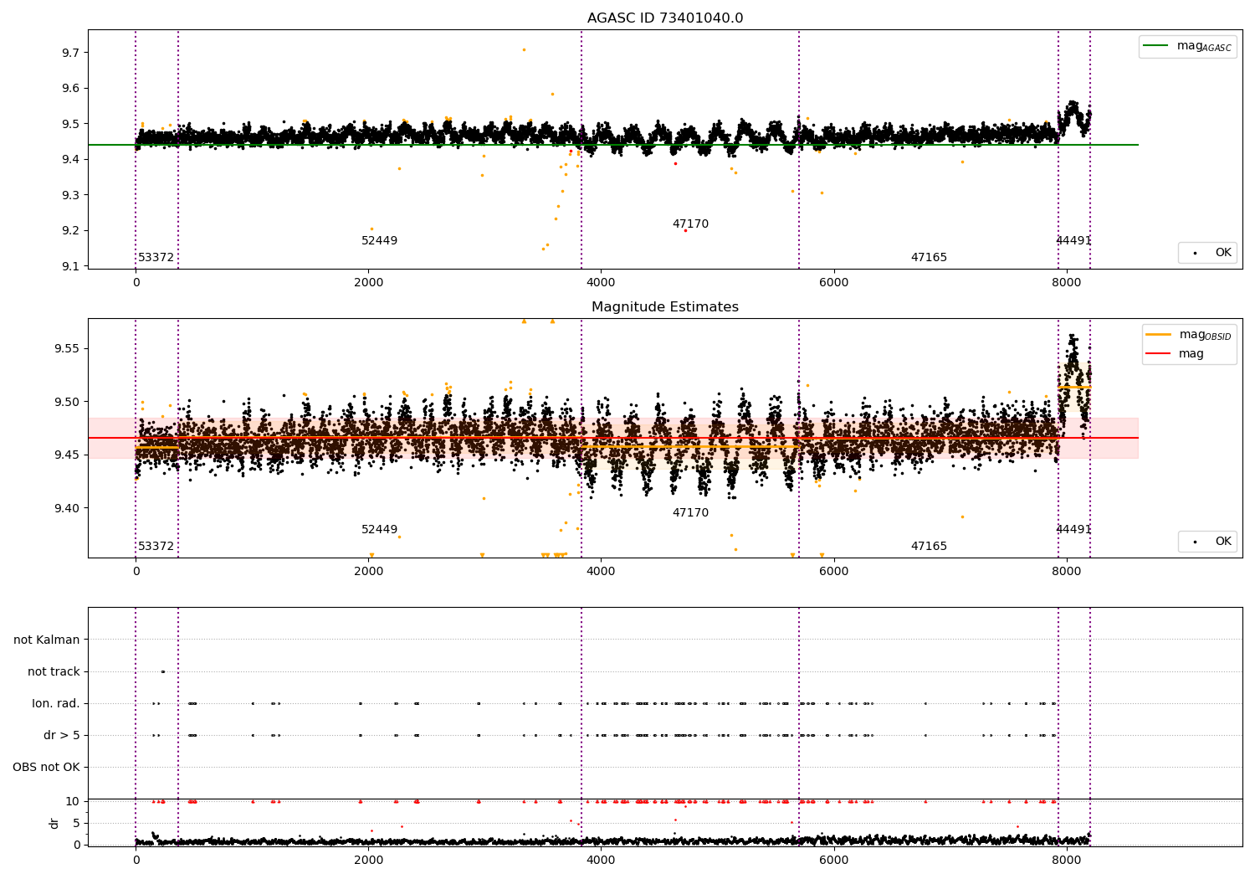
Task: Click OBSID label 47170 in top plot
Action: point(690,224)
